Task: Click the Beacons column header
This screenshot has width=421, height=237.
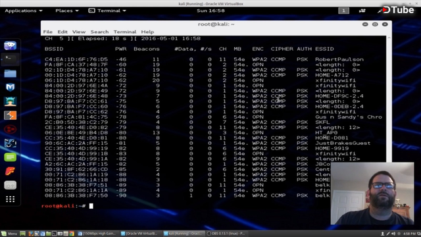Action: pos(147,49)
